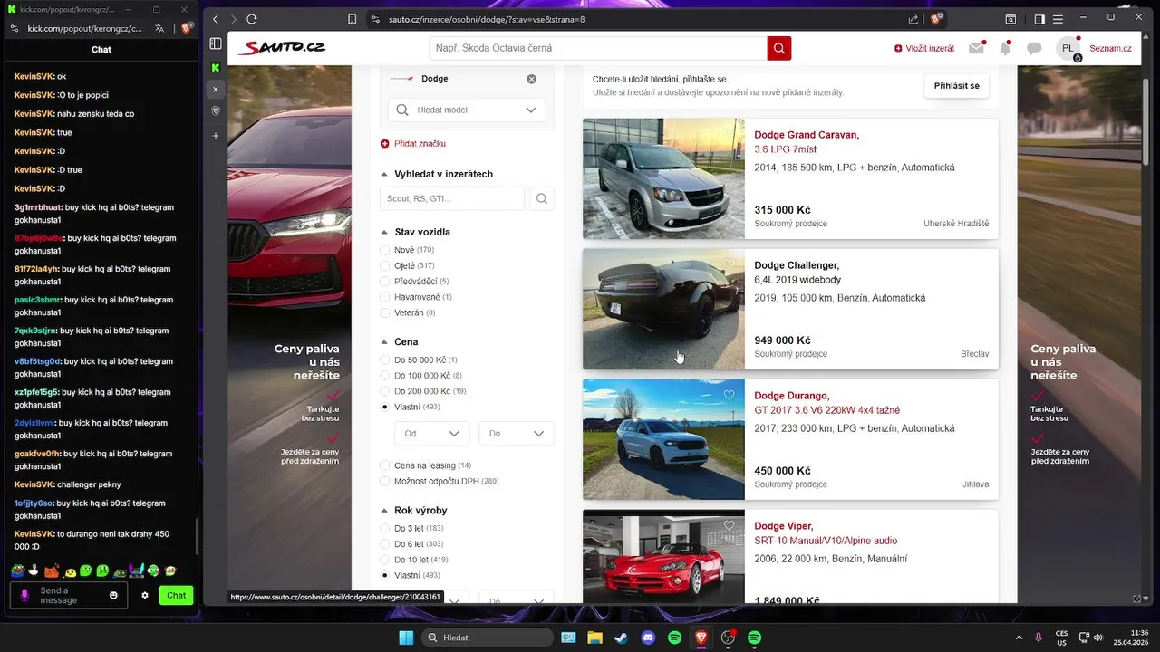Toggle the browser sidebar panel icon
This screenshot has width=1160, height=652.
point(1039,19)
